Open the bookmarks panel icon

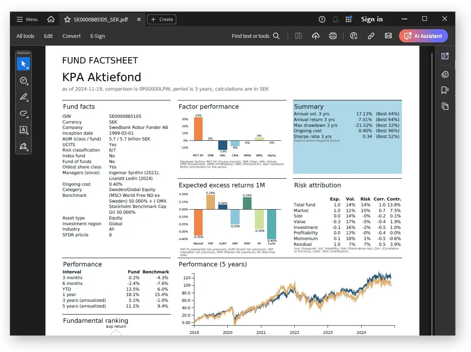click(x=445, y=90)
